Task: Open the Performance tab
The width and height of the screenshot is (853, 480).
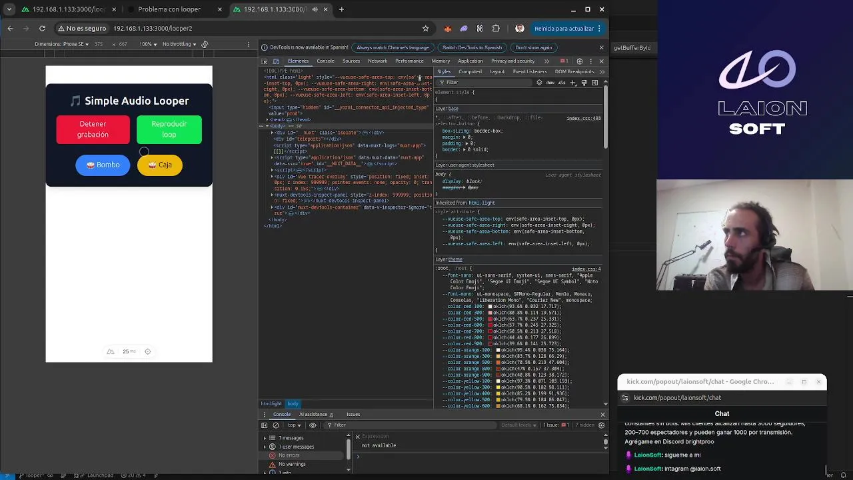Action: click(409, 61)
